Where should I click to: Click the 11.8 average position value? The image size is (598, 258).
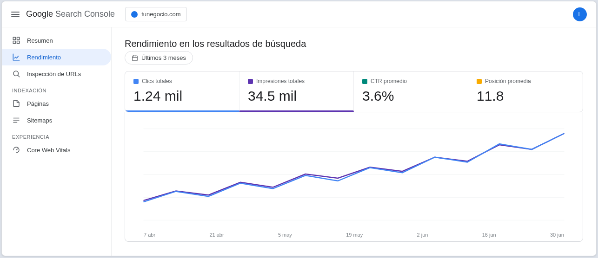pos(490,96)
